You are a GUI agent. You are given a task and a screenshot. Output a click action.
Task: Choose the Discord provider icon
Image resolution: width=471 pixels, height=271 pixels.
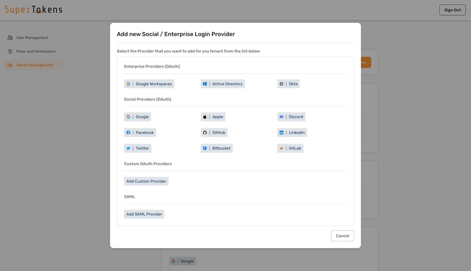coord(281,117)
